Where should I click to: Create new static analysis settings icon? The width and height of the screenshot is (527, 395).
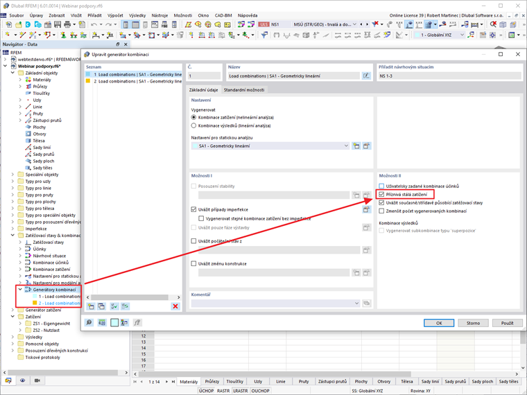pyautogui.click(x=356, y=146)
